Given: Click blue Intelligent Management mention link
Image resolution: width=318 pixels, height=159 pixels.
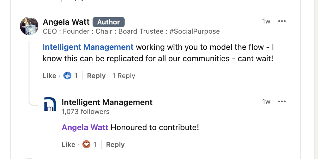Looking at the screenshot, I should point(88,47).
